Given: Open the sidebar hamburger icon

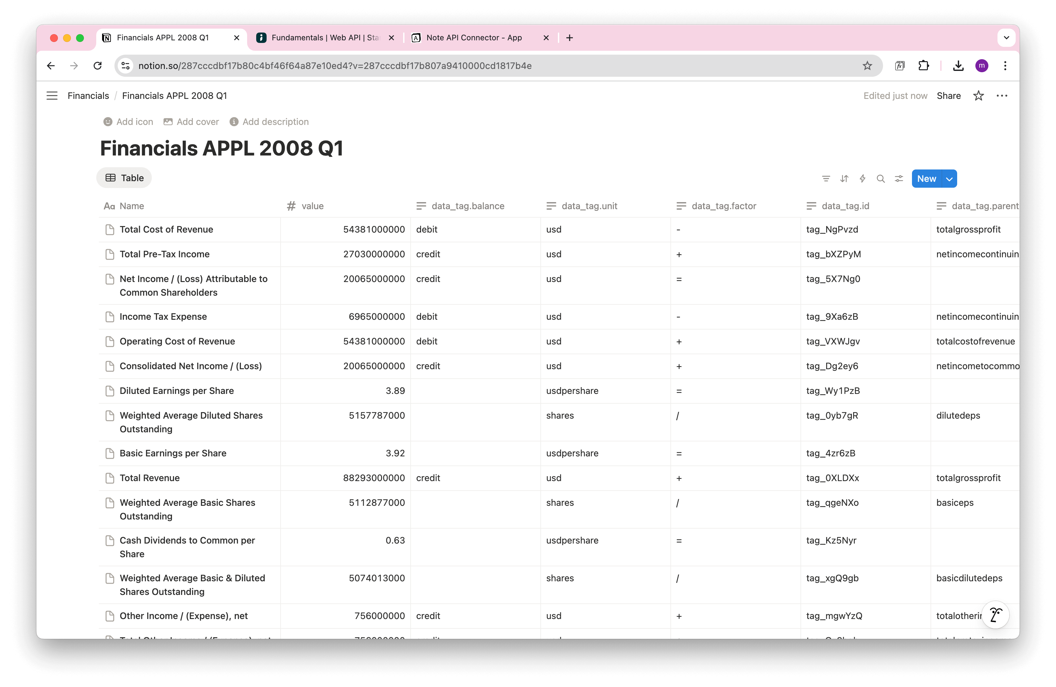Looking at the screenshot, I should pos(52,95).
